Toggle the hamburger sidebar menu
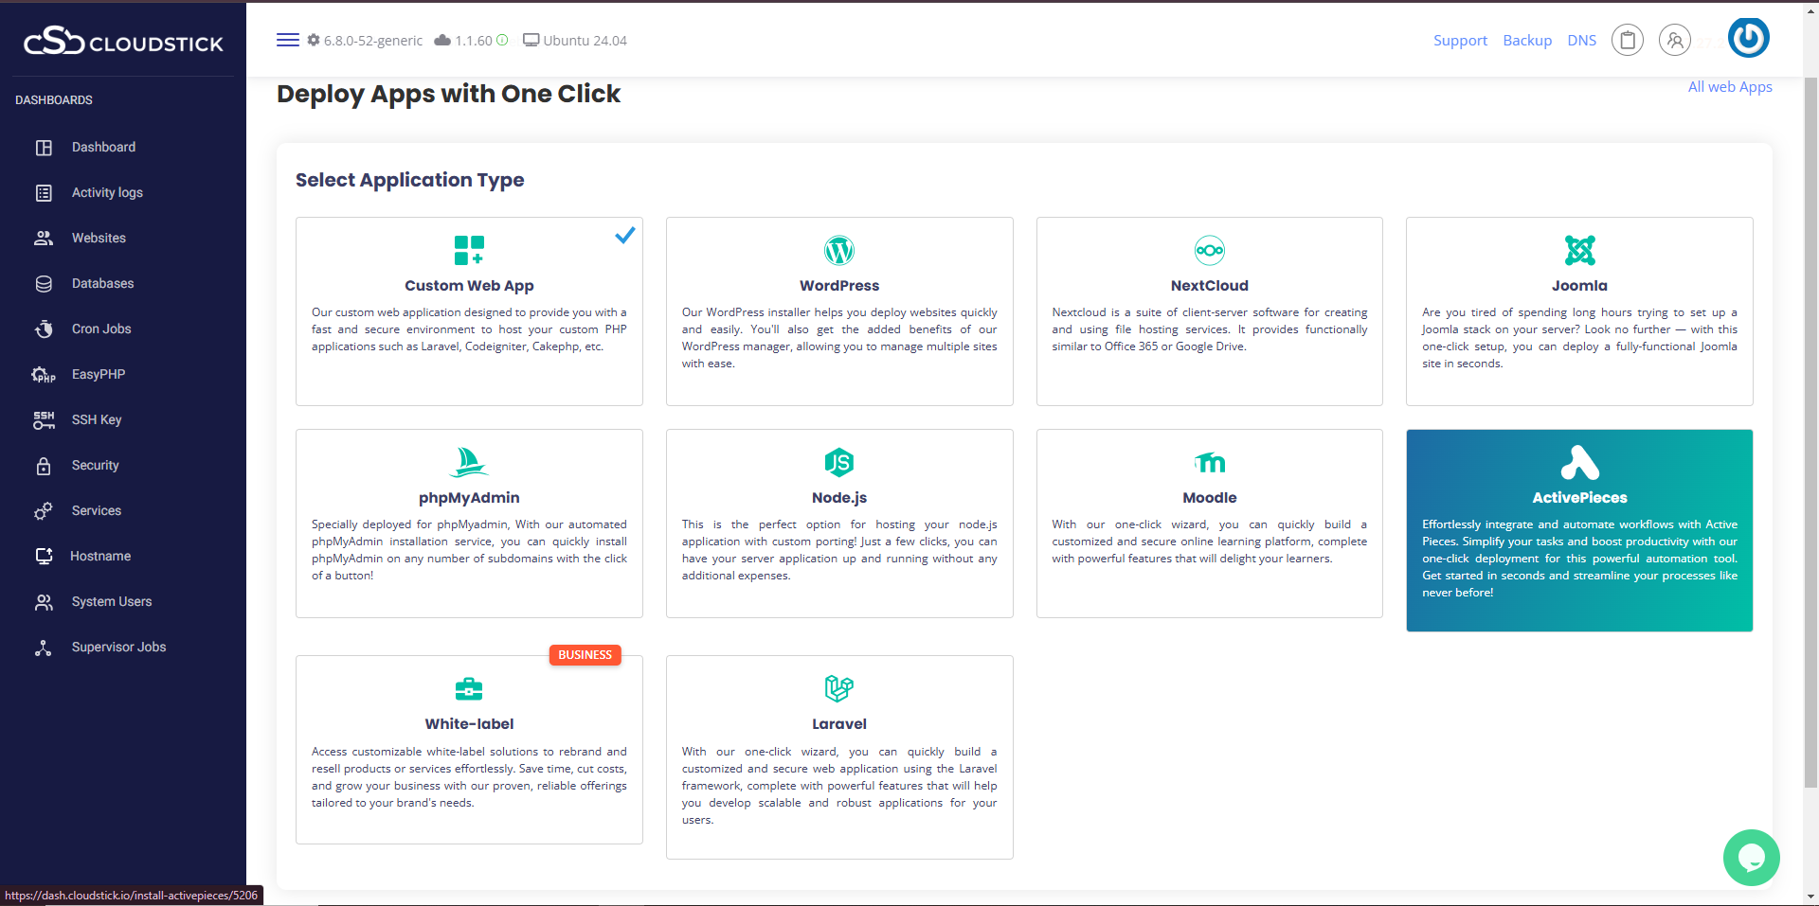 coord(288,40)
